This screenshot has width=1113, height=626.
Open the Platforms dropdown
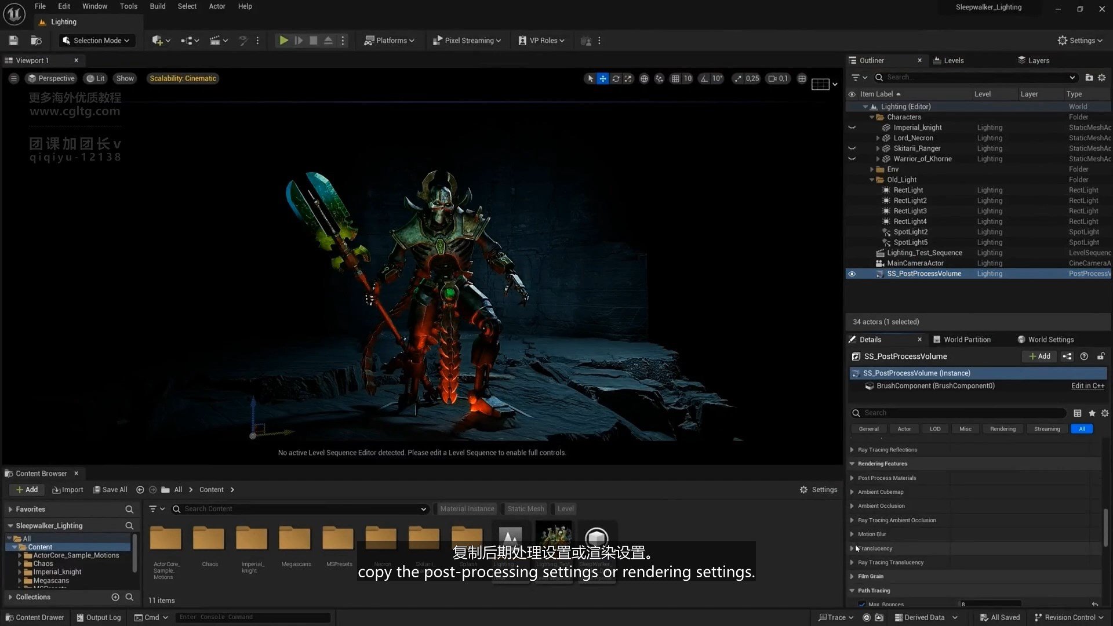(x=389, y=41)
